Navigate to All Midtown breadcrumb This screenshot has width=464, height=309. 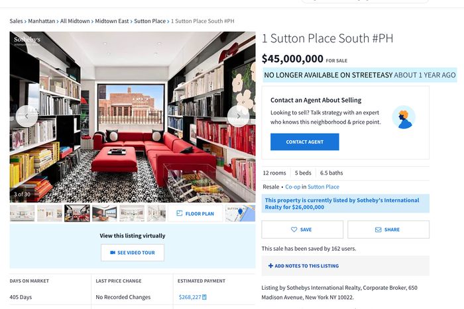click(75, 21)
